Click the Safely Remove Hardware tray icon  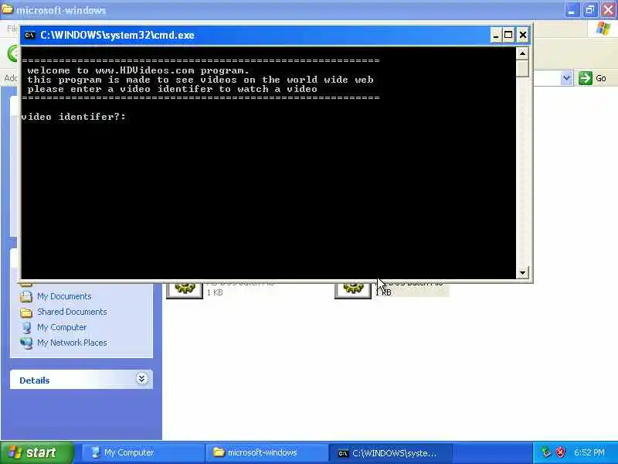pos(546,452)
